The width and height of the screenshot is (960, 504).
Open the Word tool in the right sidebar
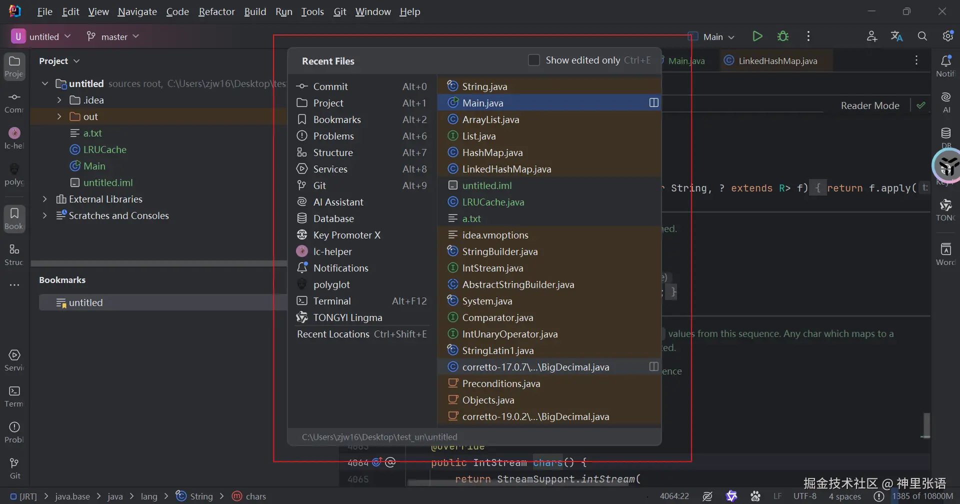pyautogui.click(x=945, y=254)
